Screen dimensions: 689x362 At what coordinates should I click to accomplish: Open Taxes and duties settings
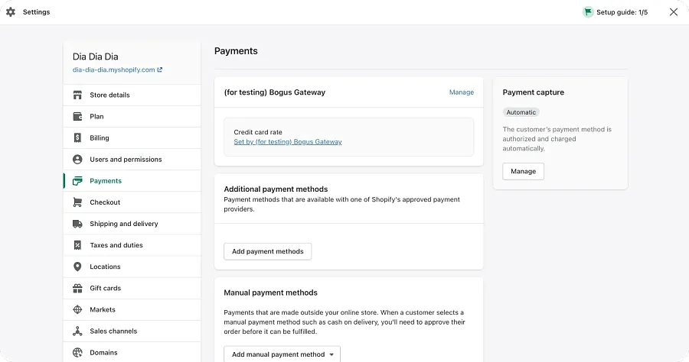pyautogui.click(x=132, y=245)
